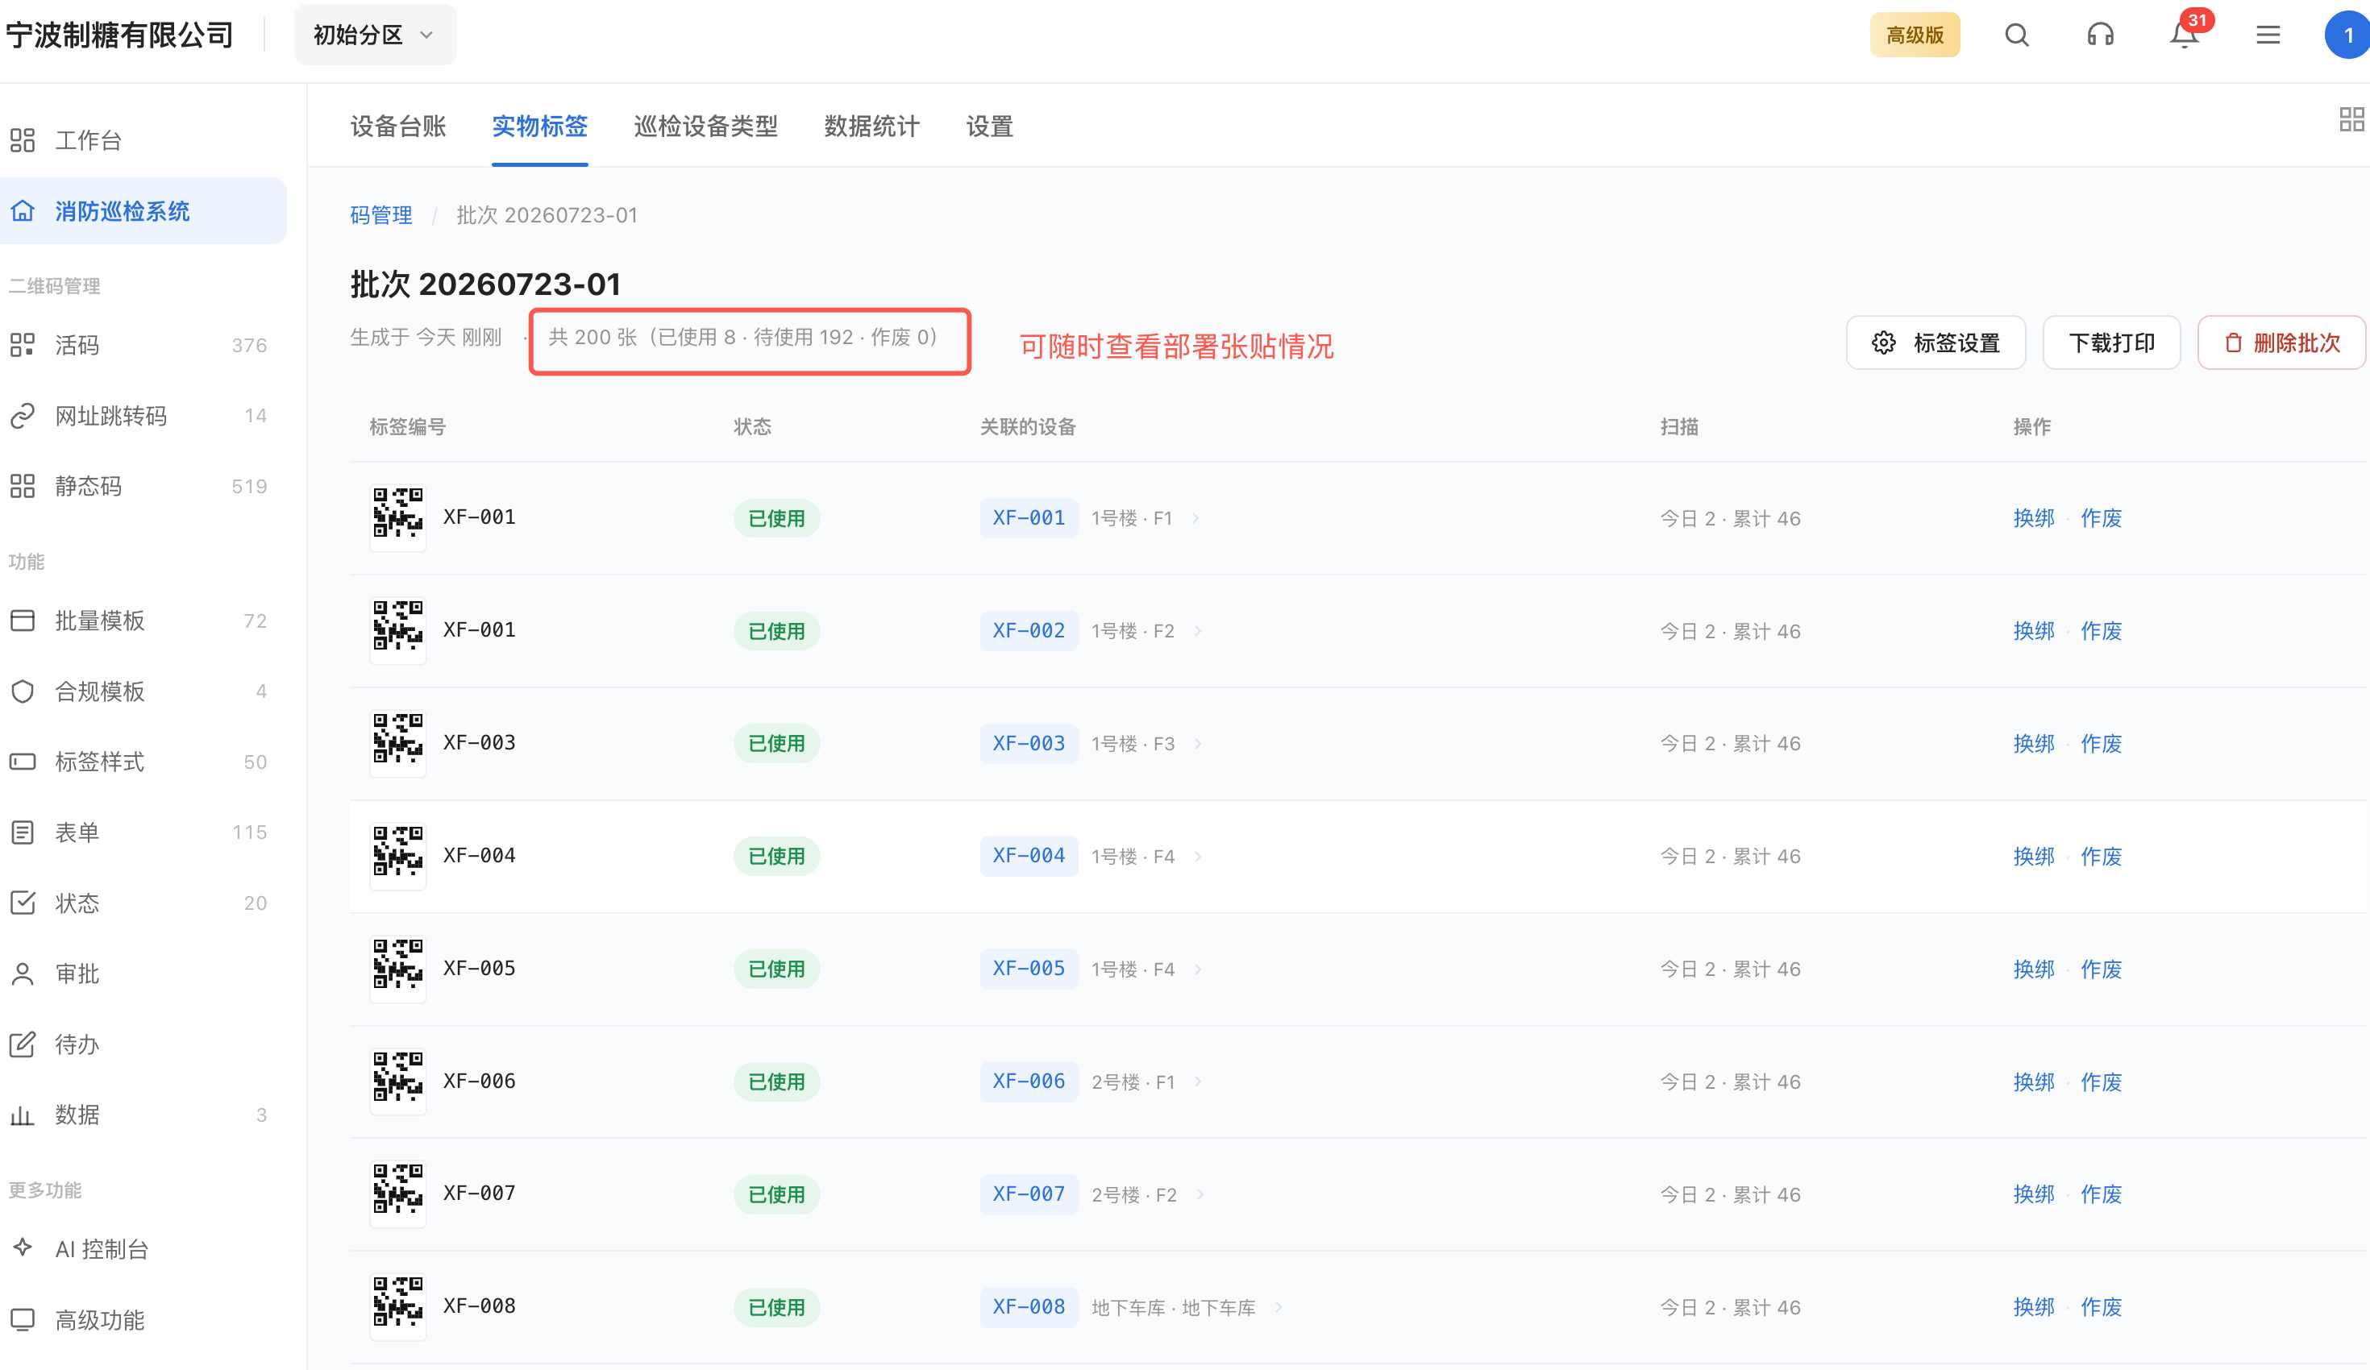Click label number text XF-007
Image resolution: width=2370 pixels, height=1370 pixels.
coord(480,1194)
